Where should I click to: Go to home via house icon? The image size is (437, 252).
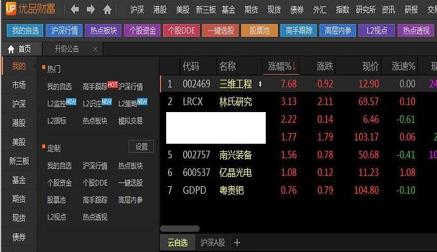pyautogui.click(x=107, y=9)
